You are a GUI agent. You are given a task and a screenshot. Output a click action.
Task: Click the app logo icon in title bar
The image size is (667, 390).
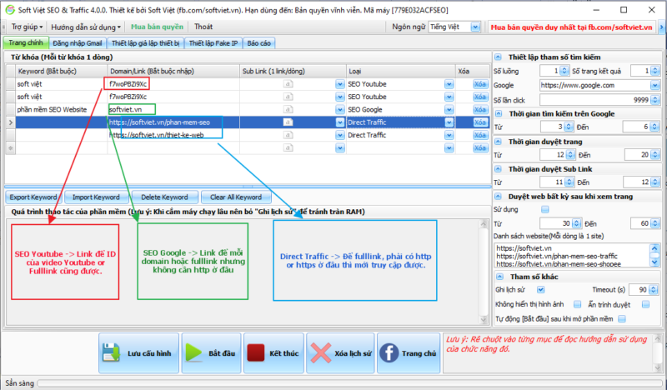[x=9, y=10]
